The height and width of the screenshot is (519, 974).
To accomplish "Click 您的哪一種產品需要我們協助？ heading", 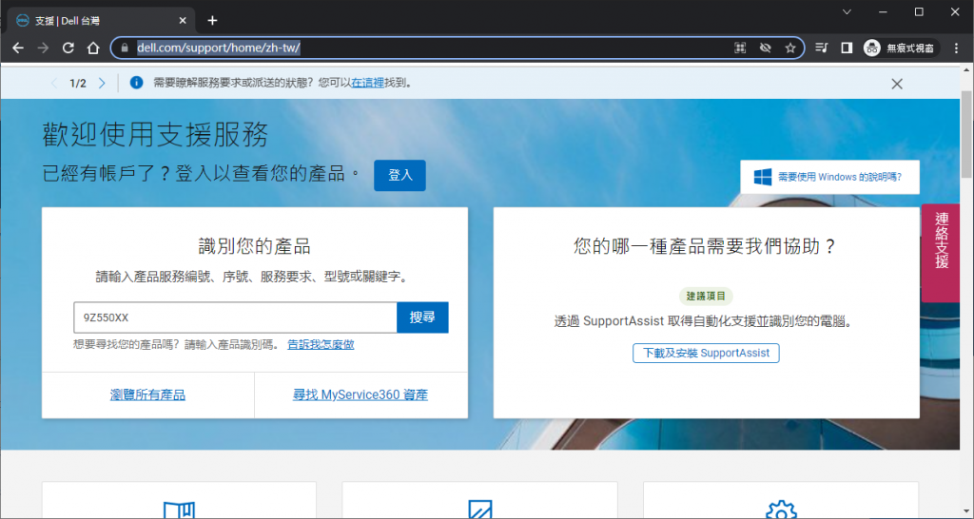I will (706, 246).
